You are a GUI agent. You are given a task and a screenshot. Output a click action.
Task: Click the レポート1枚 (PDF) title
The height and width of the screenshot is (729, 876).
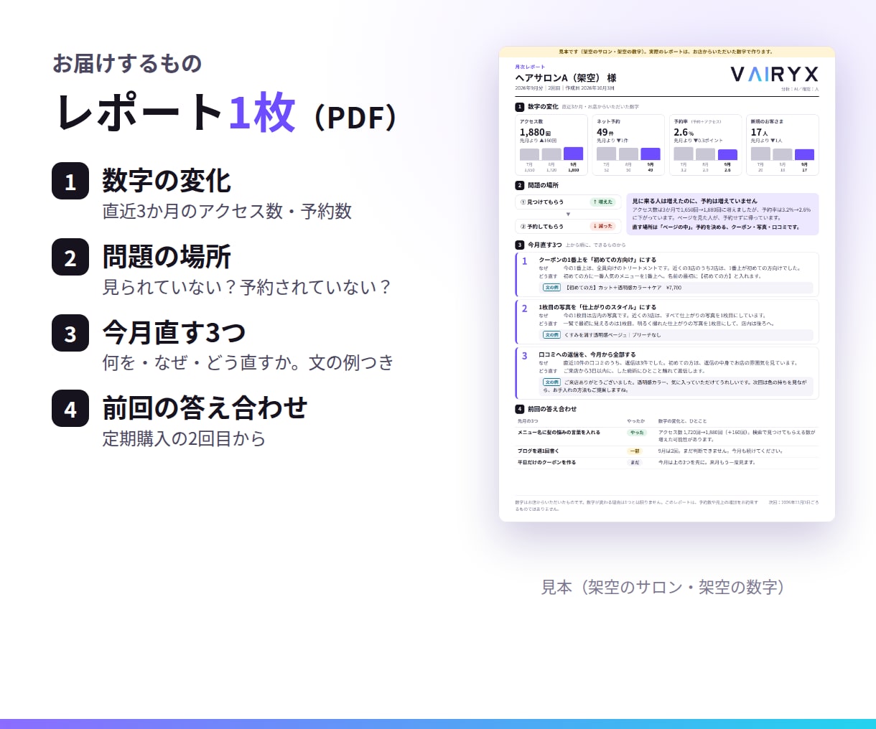pos(227,113)
